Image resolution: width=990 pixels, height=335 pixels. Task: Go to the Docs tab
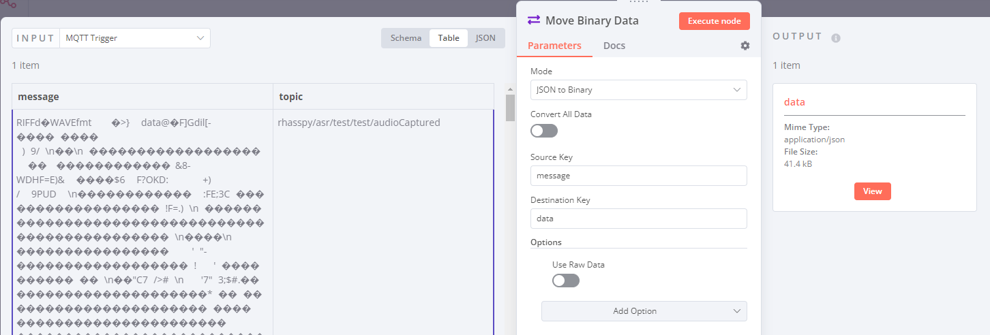pyautogui.click(x=614, y=46)
